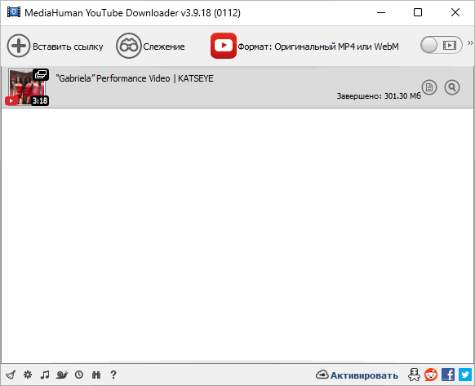Minimize the MediaHuman window
Image resolution: width=475 pixels, height=386 pixels.
(381, 12)
